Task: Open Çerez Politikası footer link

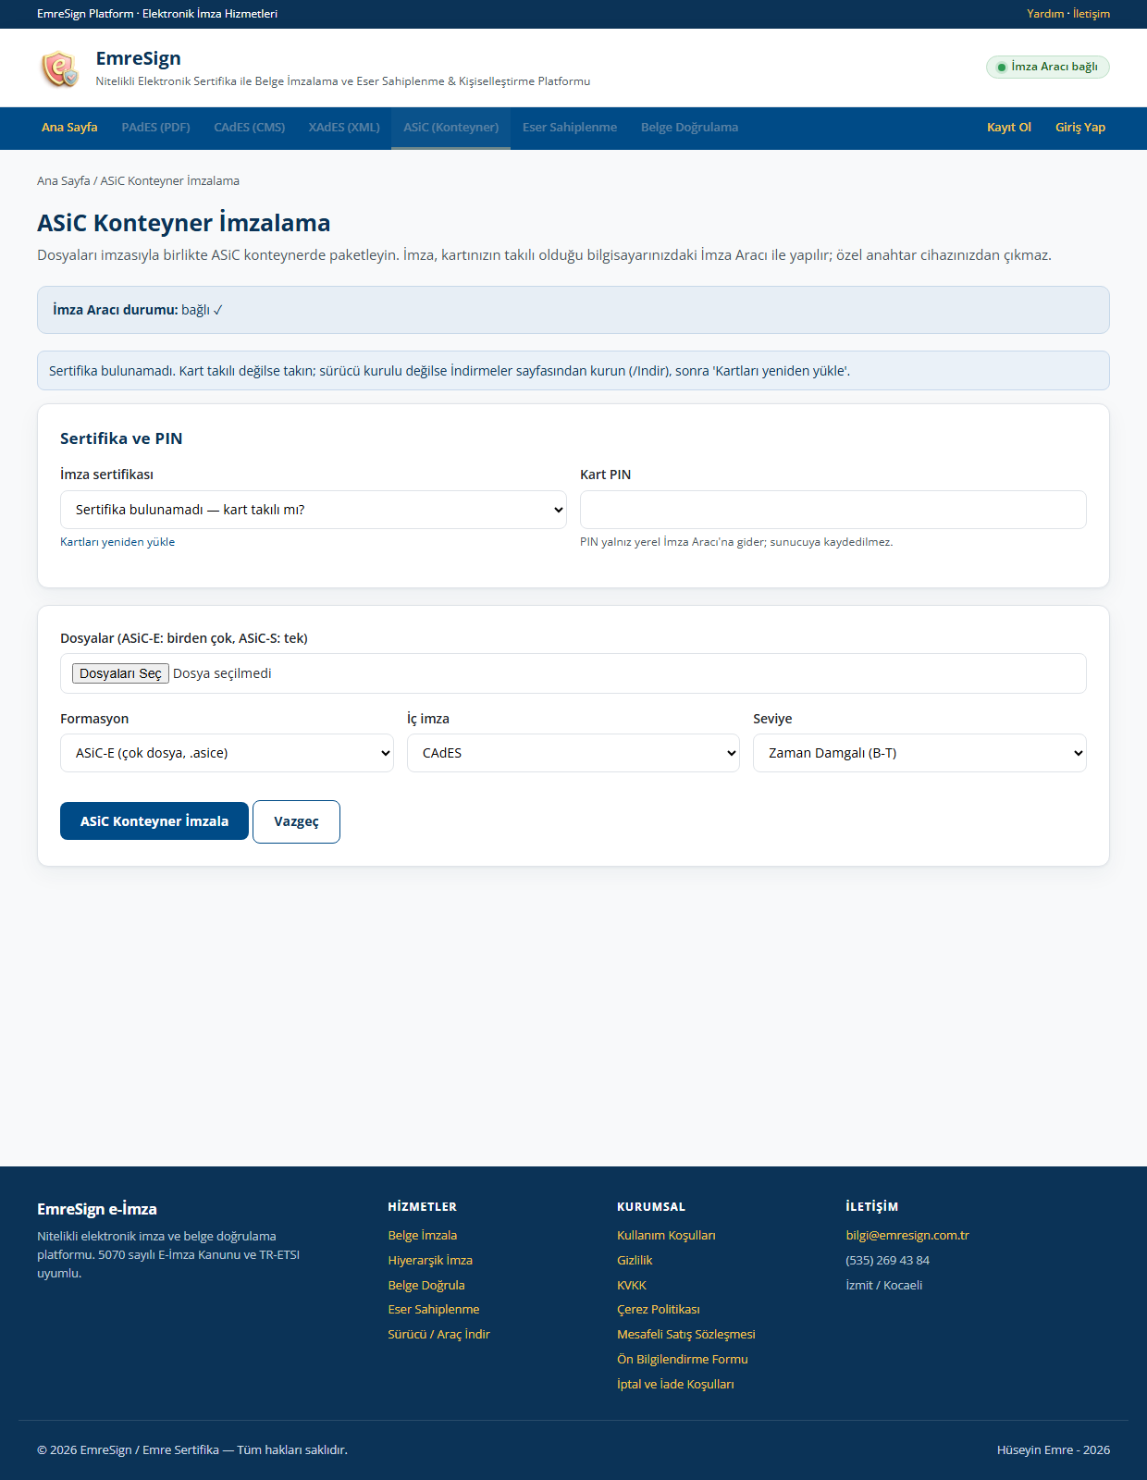Action: [659, 1310]
